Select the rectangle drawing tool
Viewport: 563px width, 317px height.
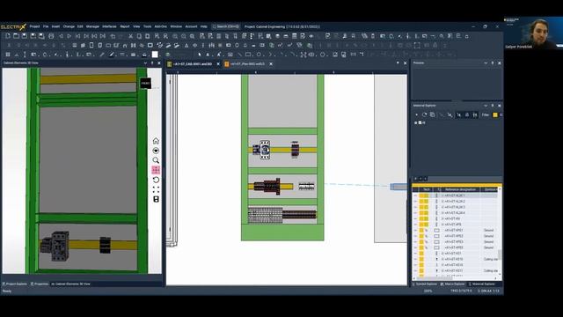coord(248,55)
